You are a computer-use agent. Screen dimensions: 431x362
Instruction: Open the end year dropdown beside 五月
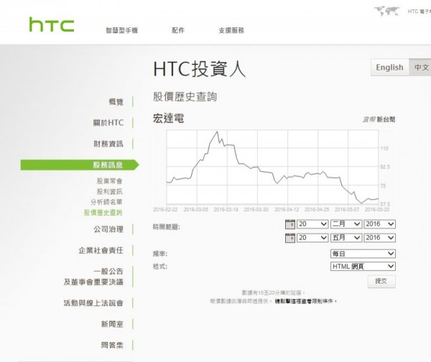tap(379, 238)
